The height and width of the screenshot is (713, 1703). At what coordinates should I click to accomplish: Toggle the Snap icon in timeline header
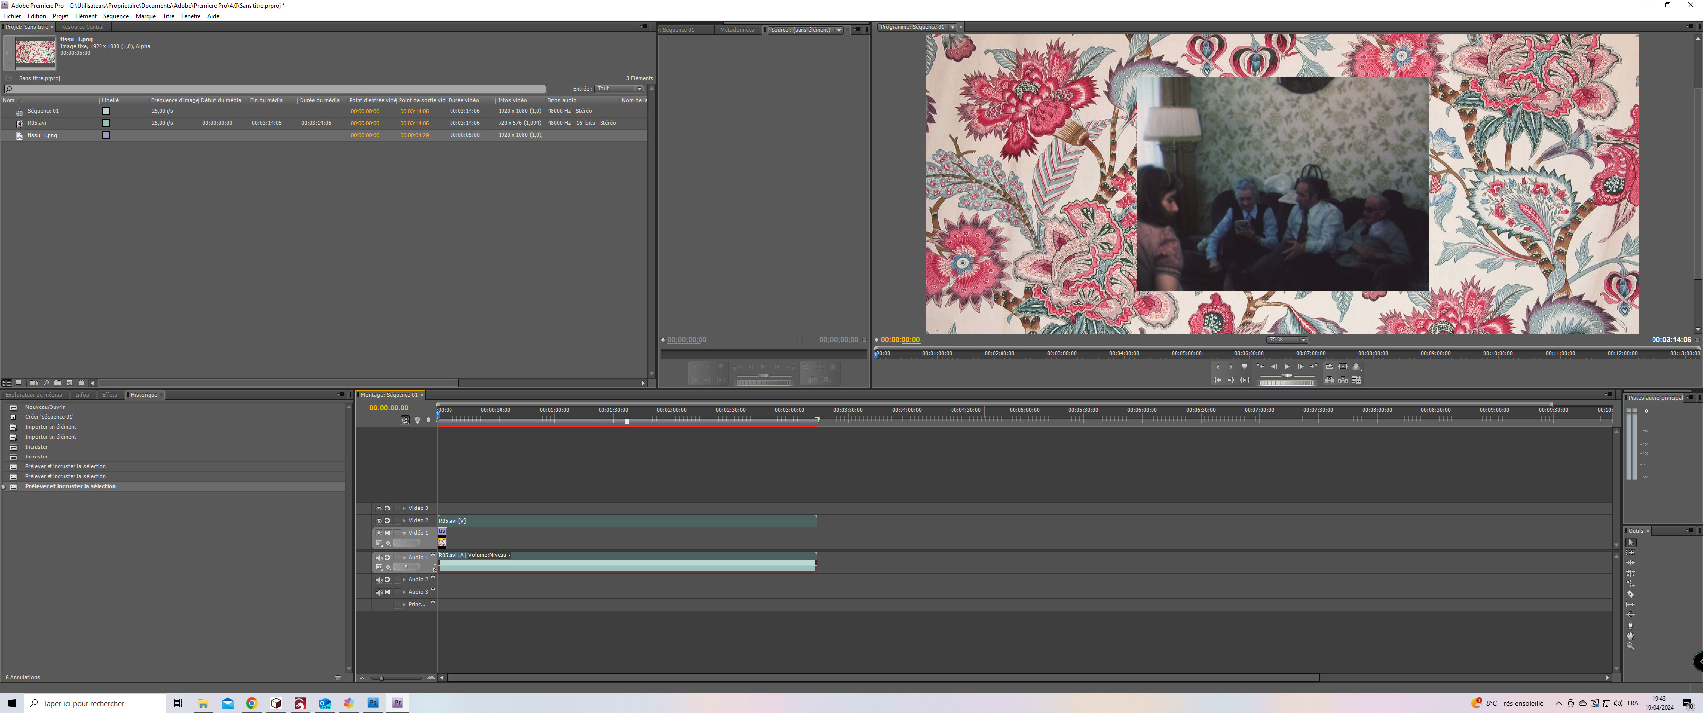tap(405, 420)
